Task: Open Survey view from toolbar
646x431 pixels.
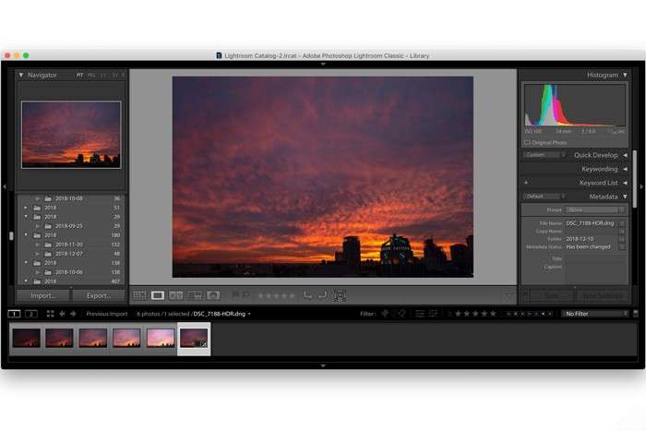Action: pos(195,295)
